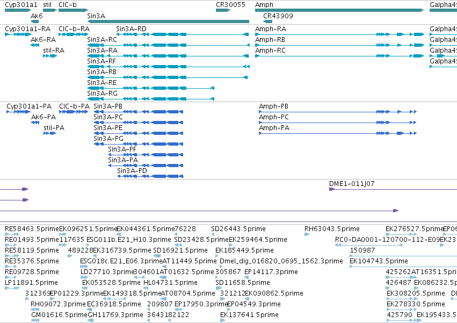
Task: Select the DME1-011J07 clone label
Action: point(352,184)
